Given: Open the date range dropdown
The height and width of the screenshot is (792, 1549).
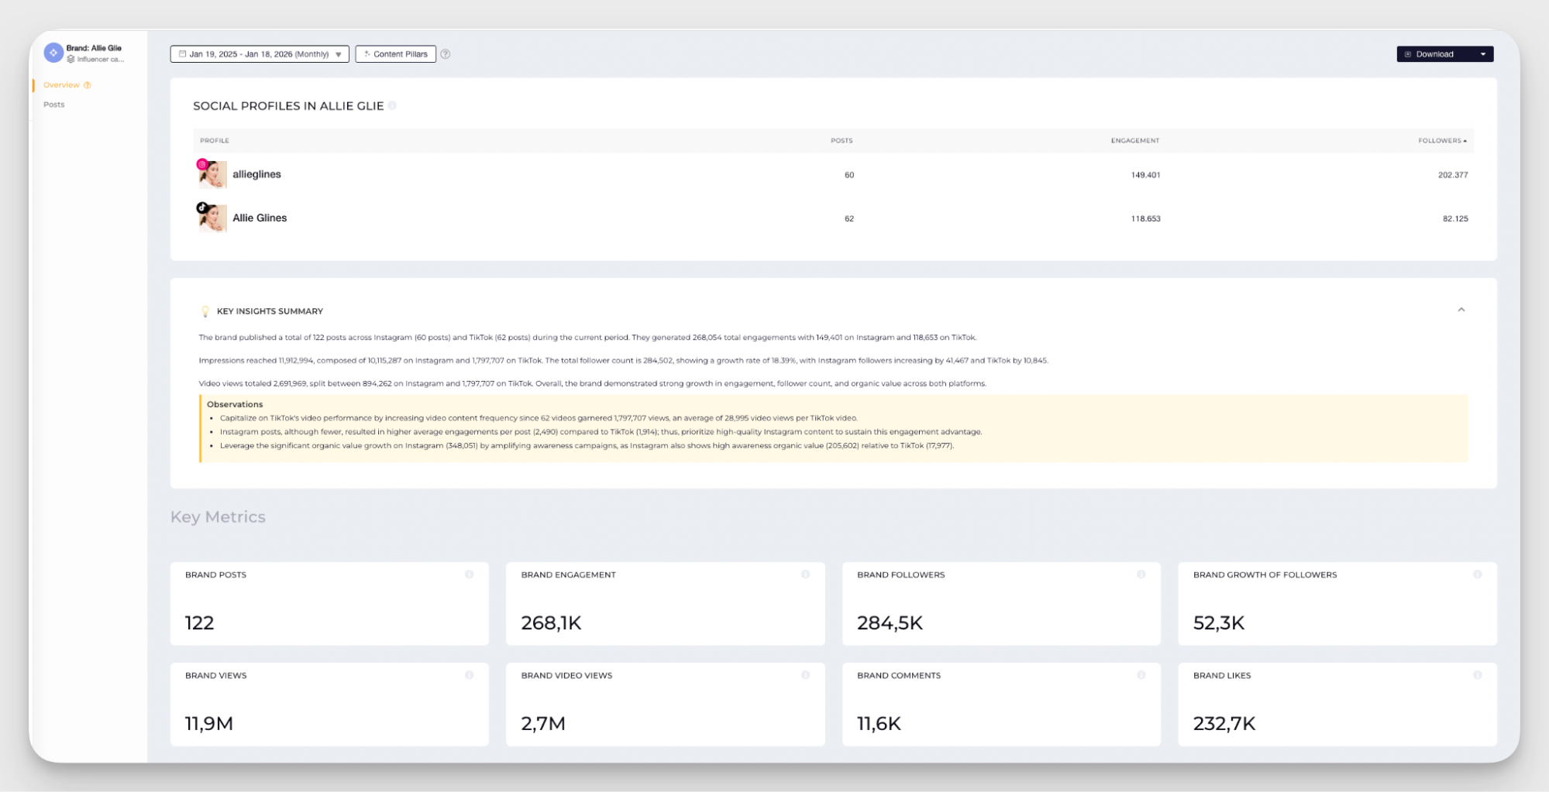Looking at the screenshot, I should pos(260,54).
